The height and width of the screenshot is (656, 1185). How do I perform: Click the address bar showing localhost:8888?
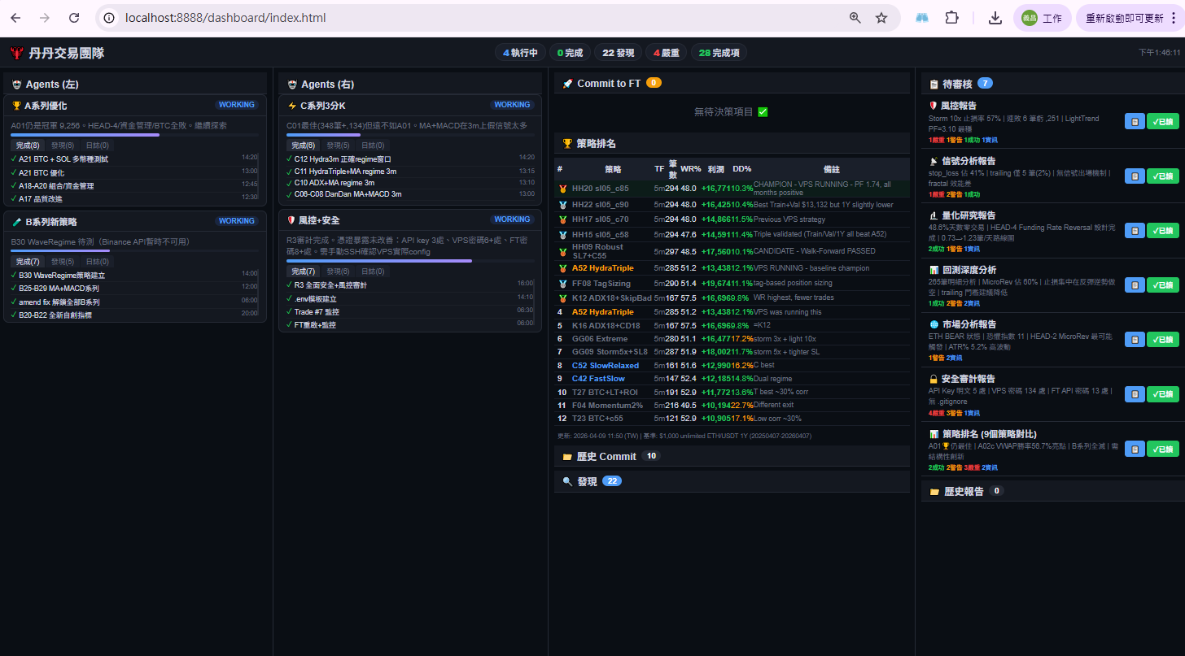tap(472, 18)
